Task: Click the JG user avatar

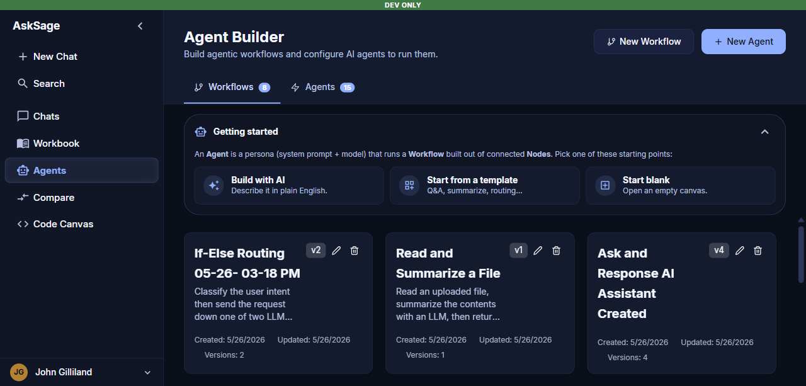Action: (20, 372)
